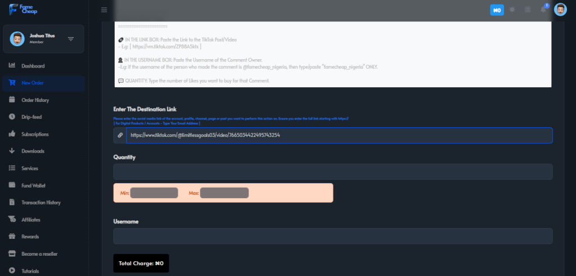Expand the filter icon beside Joshua Titus
576x276 pixels.
click(71, 39)
